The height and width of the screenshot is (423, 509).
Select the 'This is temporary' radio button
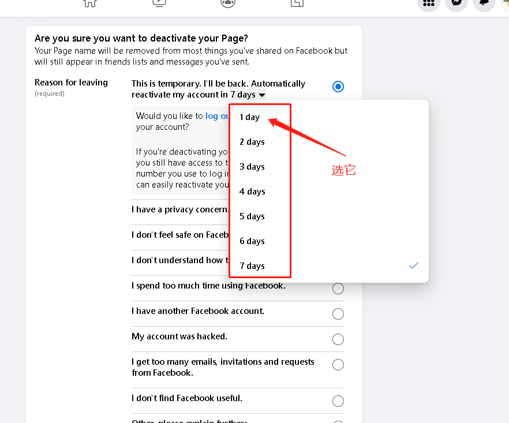point(338,87)
